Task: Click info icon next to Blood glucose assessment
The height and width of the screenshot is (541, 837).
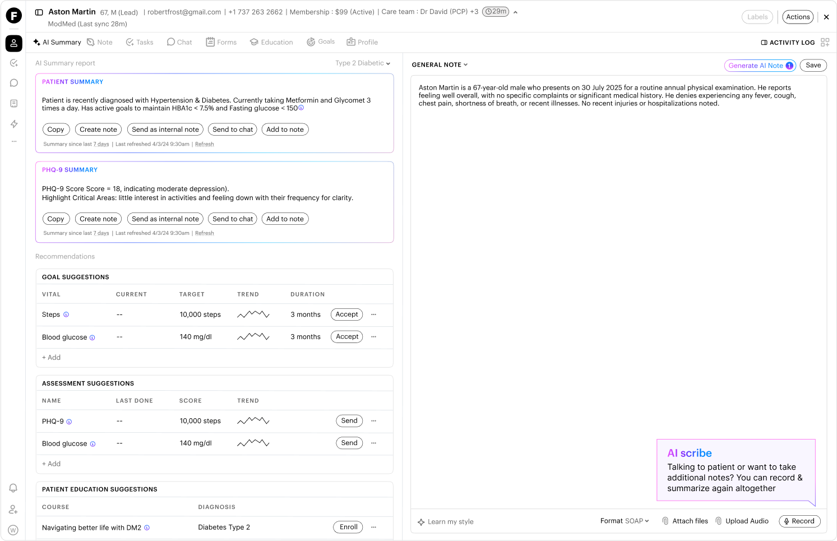Action: pos(93,444)
